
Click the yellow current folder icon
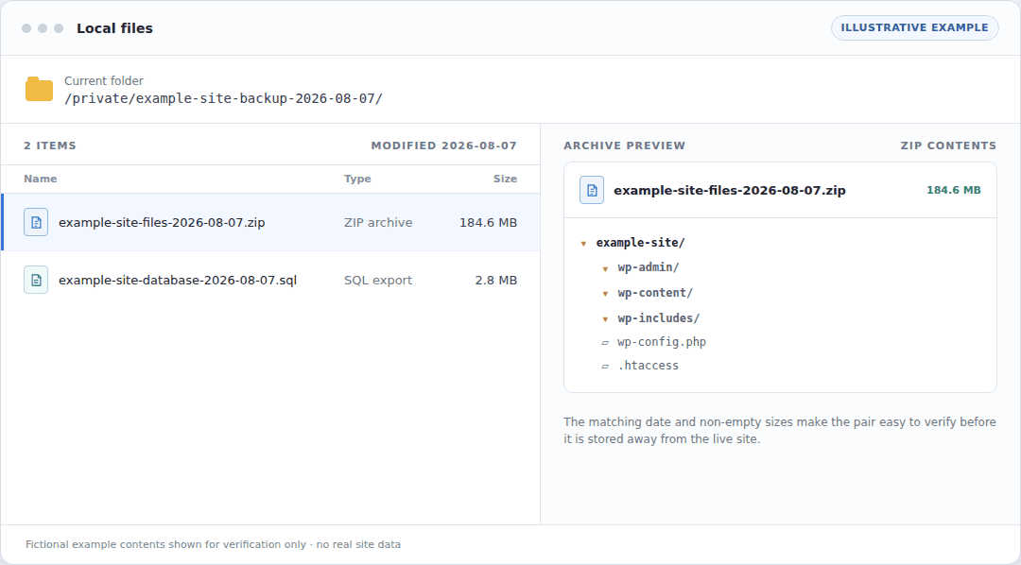tap(39, 89)
